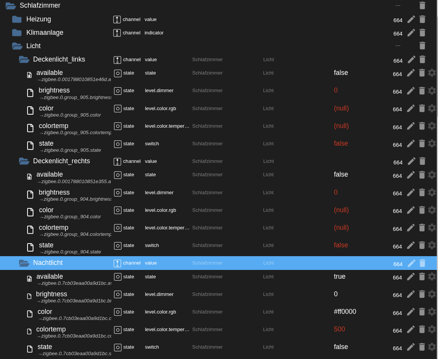Delete the Schlafzimmer folder via trash icon
The width and height of the screenshot is (438, 359).
tap(422, 6)
